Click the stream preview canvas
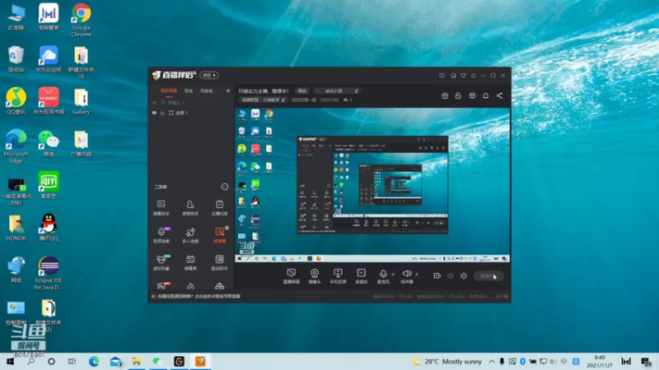The height and width of the screenshot is (370, 659). (x=372, y=185)
